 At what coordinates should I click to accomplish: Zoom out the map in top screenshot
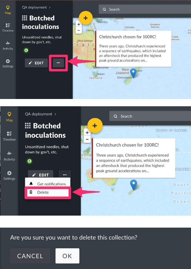pyautogui.click(x=79, y=30)
